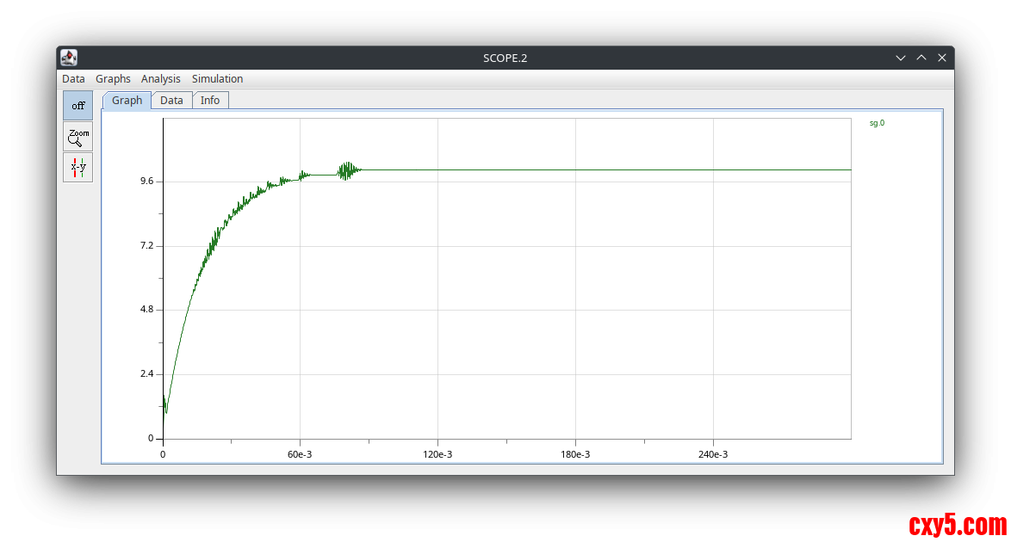This screenshot has height=542, width=1011.
Task: Open the Analysis menu
Action: click(x=161, y=79)
